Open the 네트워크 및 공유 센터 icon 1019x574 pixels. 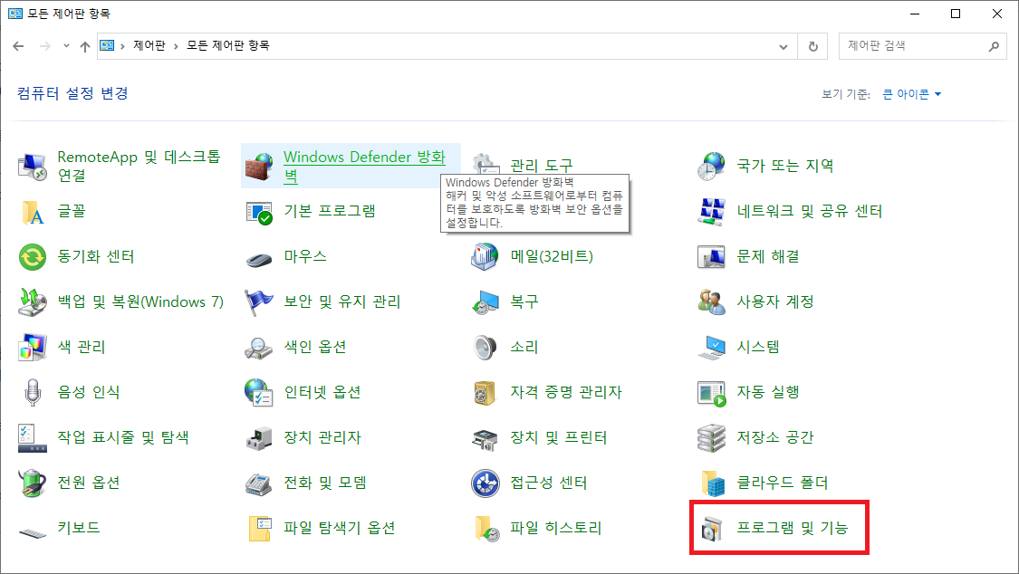coord(712,212)
